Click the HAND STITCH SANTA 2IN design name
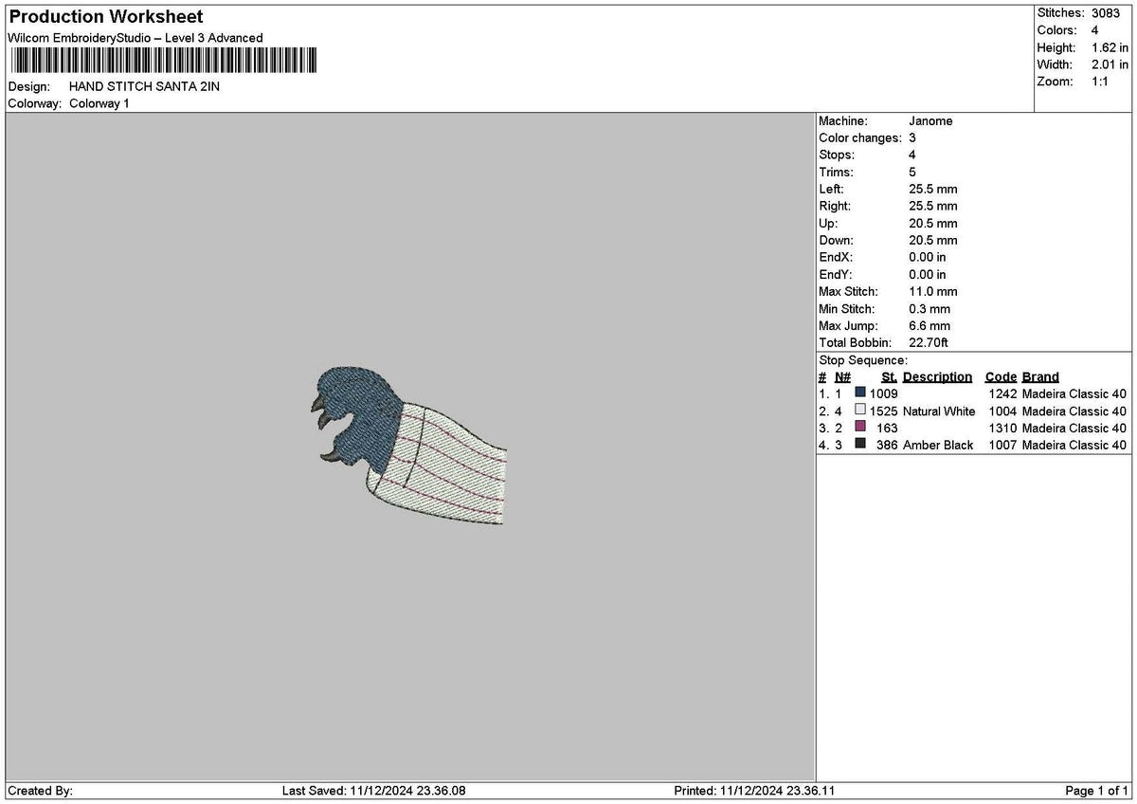 pos(144,86)
